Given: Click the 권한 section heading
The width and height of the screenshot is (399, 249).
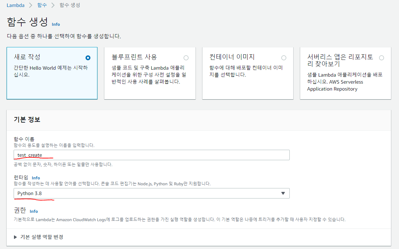Looking at the screenshot, I should click(x=20, y=210).
